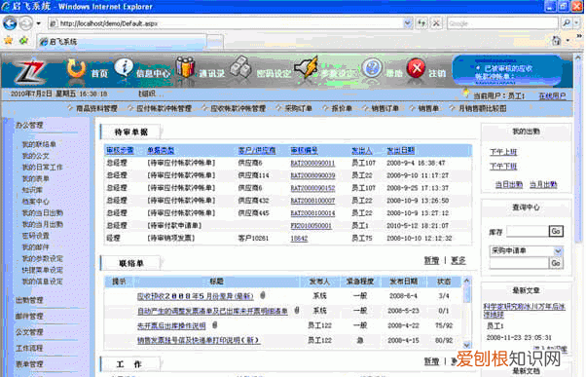Open 我的日常工作 in the sidebar
The width and height of the screenshot is (586, 377).
(42, 168)
